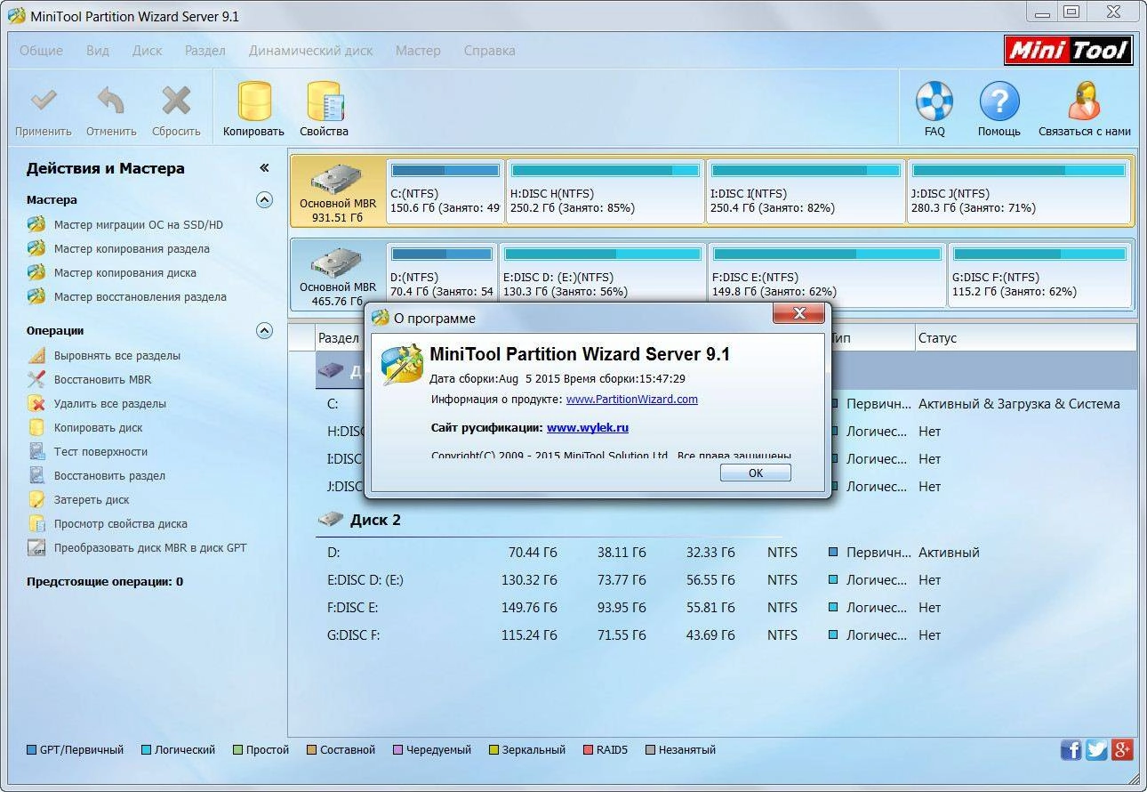Open the www.wylek.ru link
The width and height of the screenshot is (1147, 792).
pos(588,427)
